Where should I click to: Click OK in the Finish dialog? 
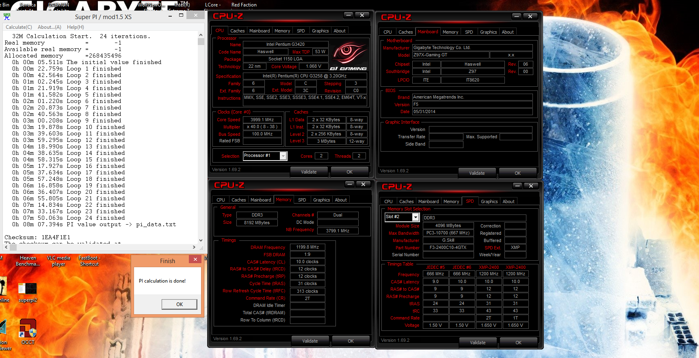180,304
